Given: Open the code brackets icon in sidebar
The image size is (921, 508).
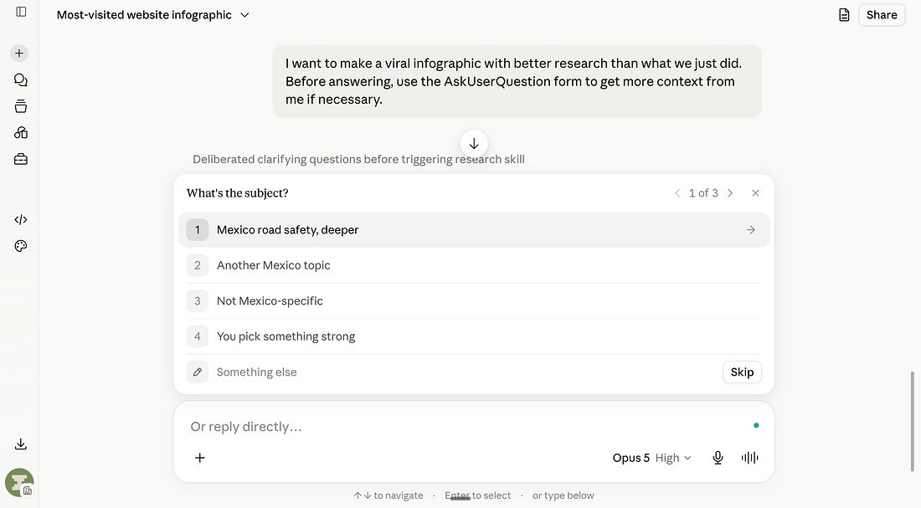Looking at the screenshot, I should point(21,219).
